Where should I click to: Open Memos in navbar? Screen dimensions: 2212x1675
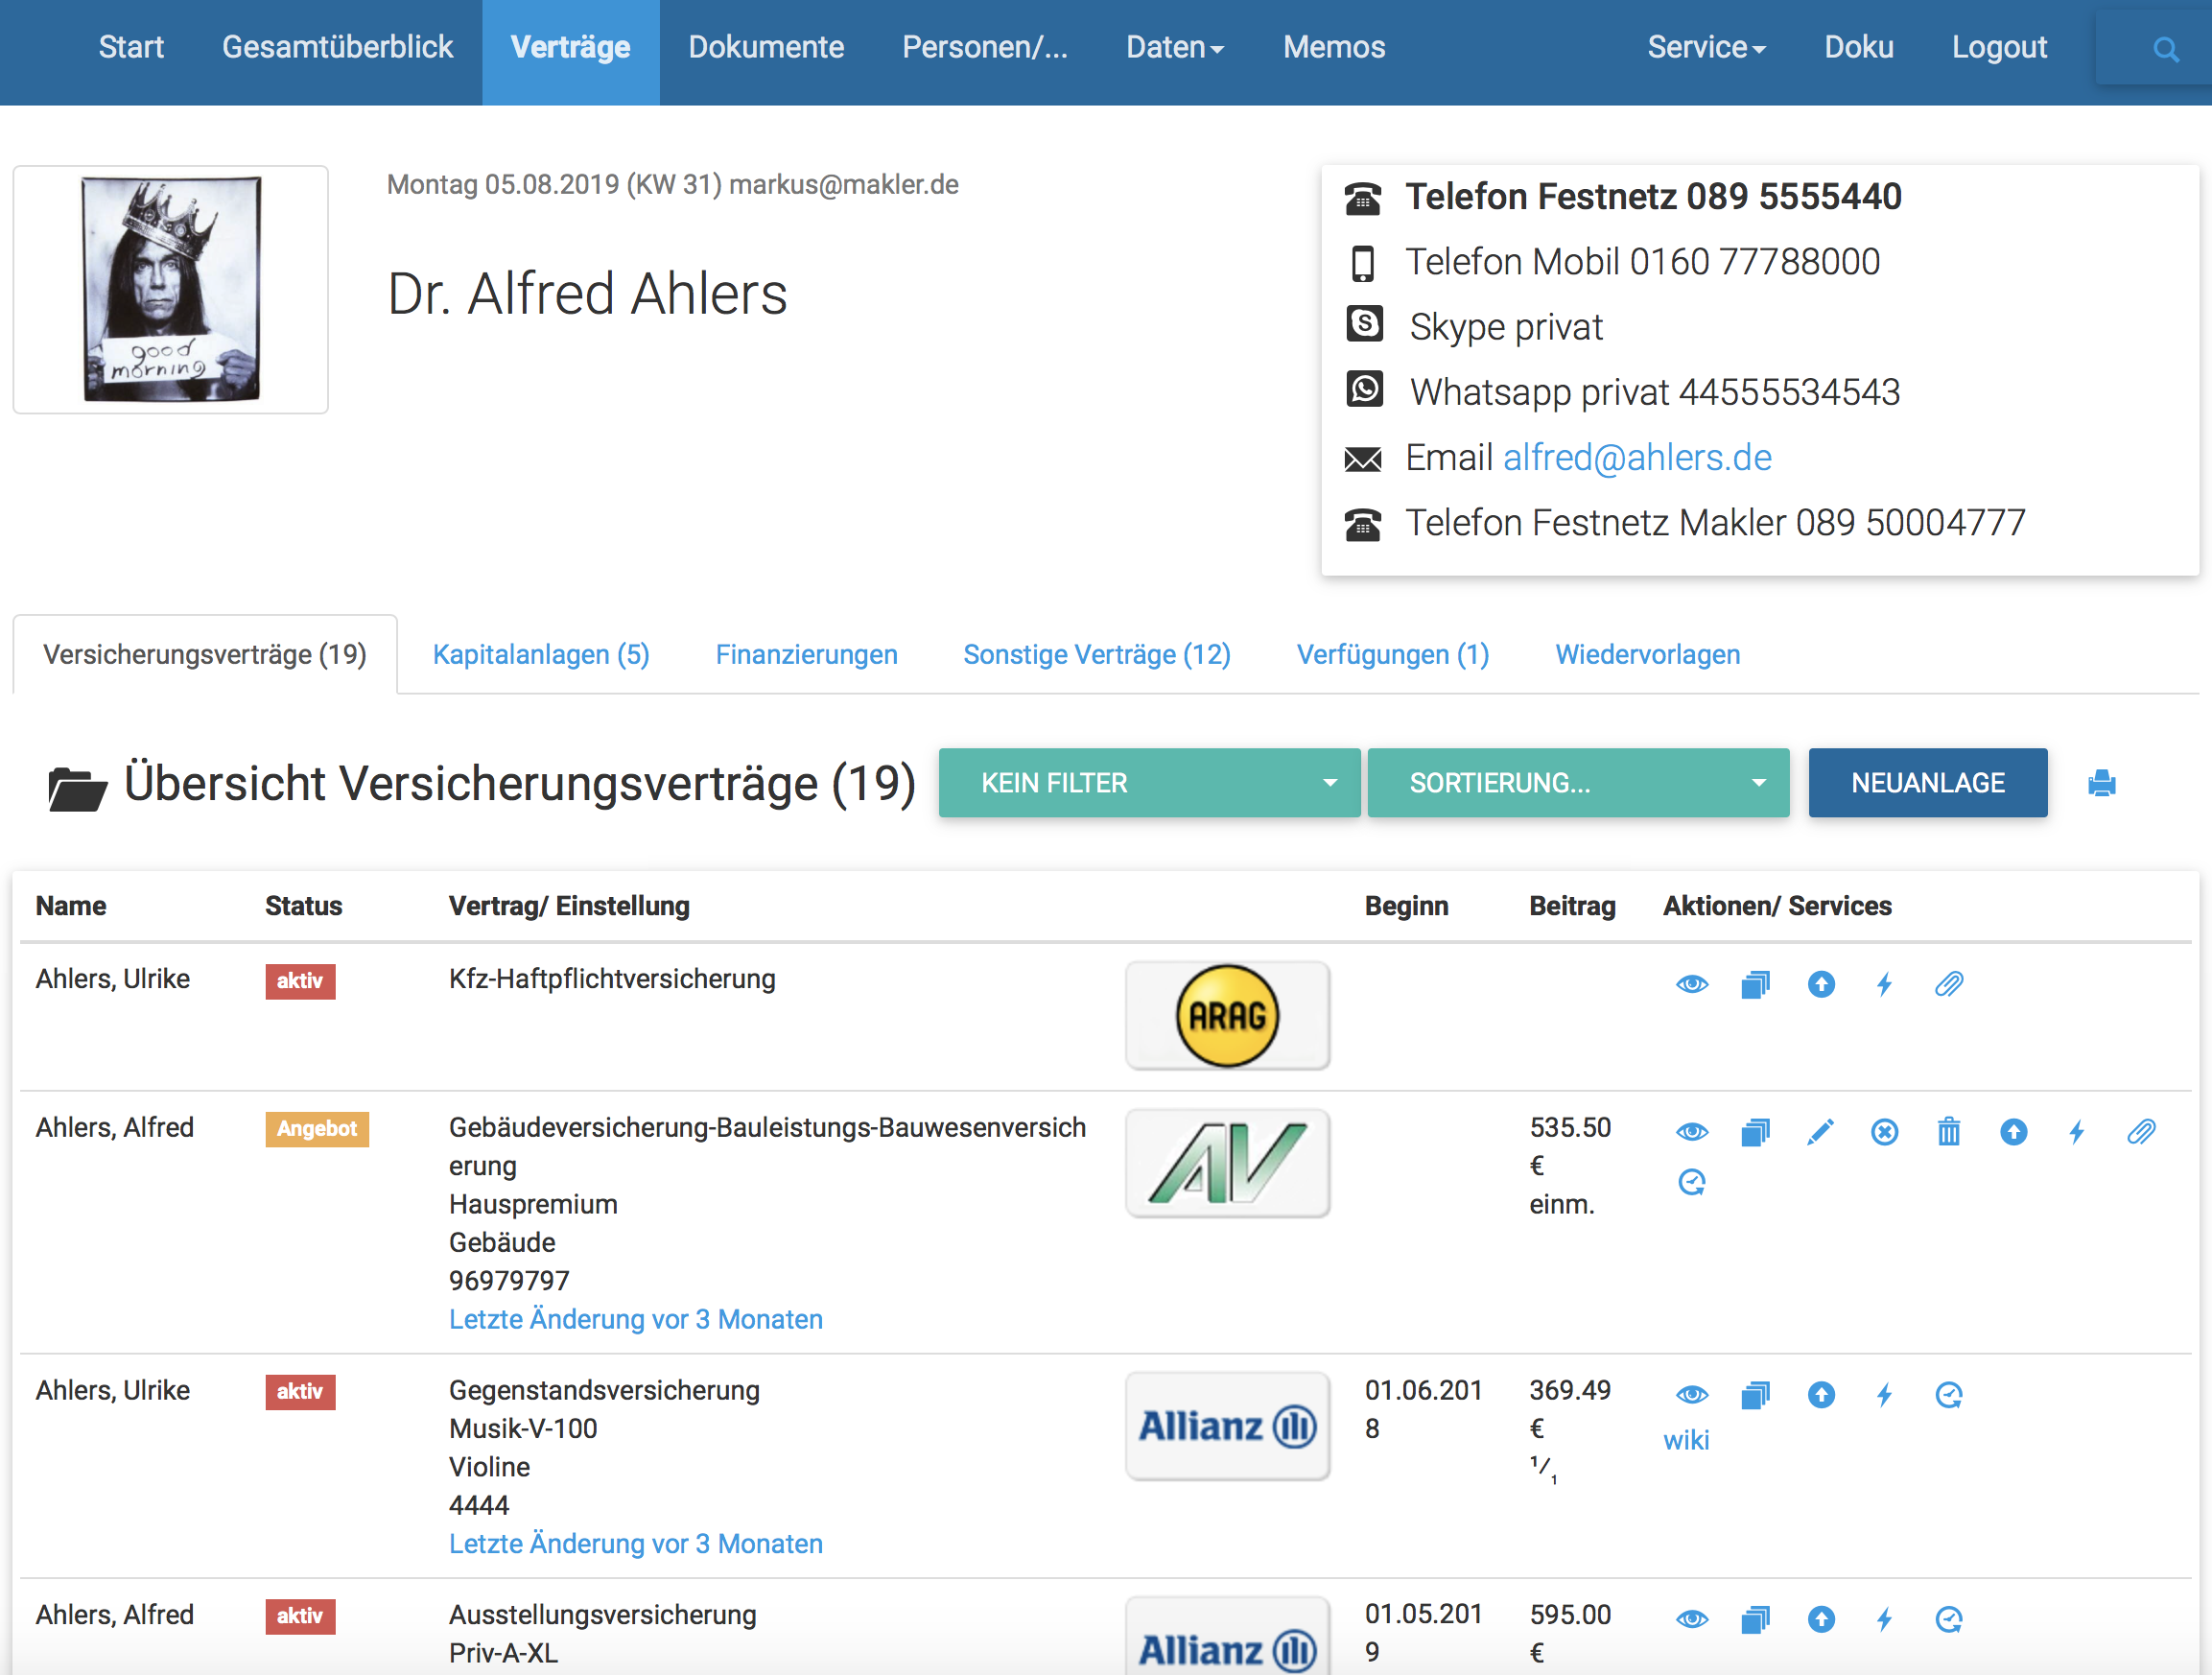click(x=1334, y=48)
